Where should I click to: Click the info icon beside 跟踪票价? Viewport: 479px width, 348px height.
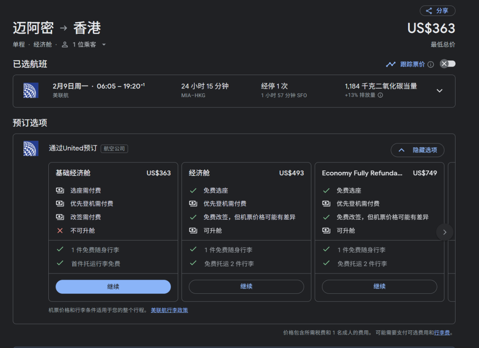430,64
